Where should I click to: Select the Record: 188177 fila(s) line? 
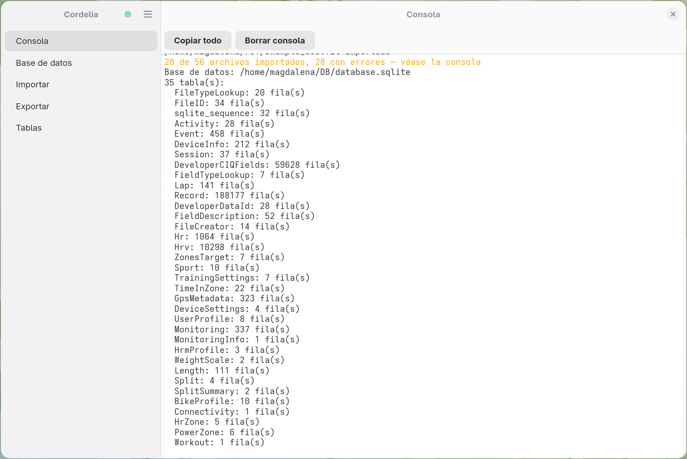click(229, 196)
